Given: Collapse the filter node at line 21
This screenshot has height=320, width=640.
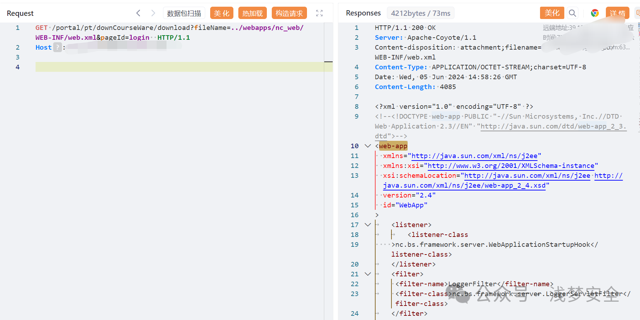Looking at the screenshot, I should (x=368, y=274).
